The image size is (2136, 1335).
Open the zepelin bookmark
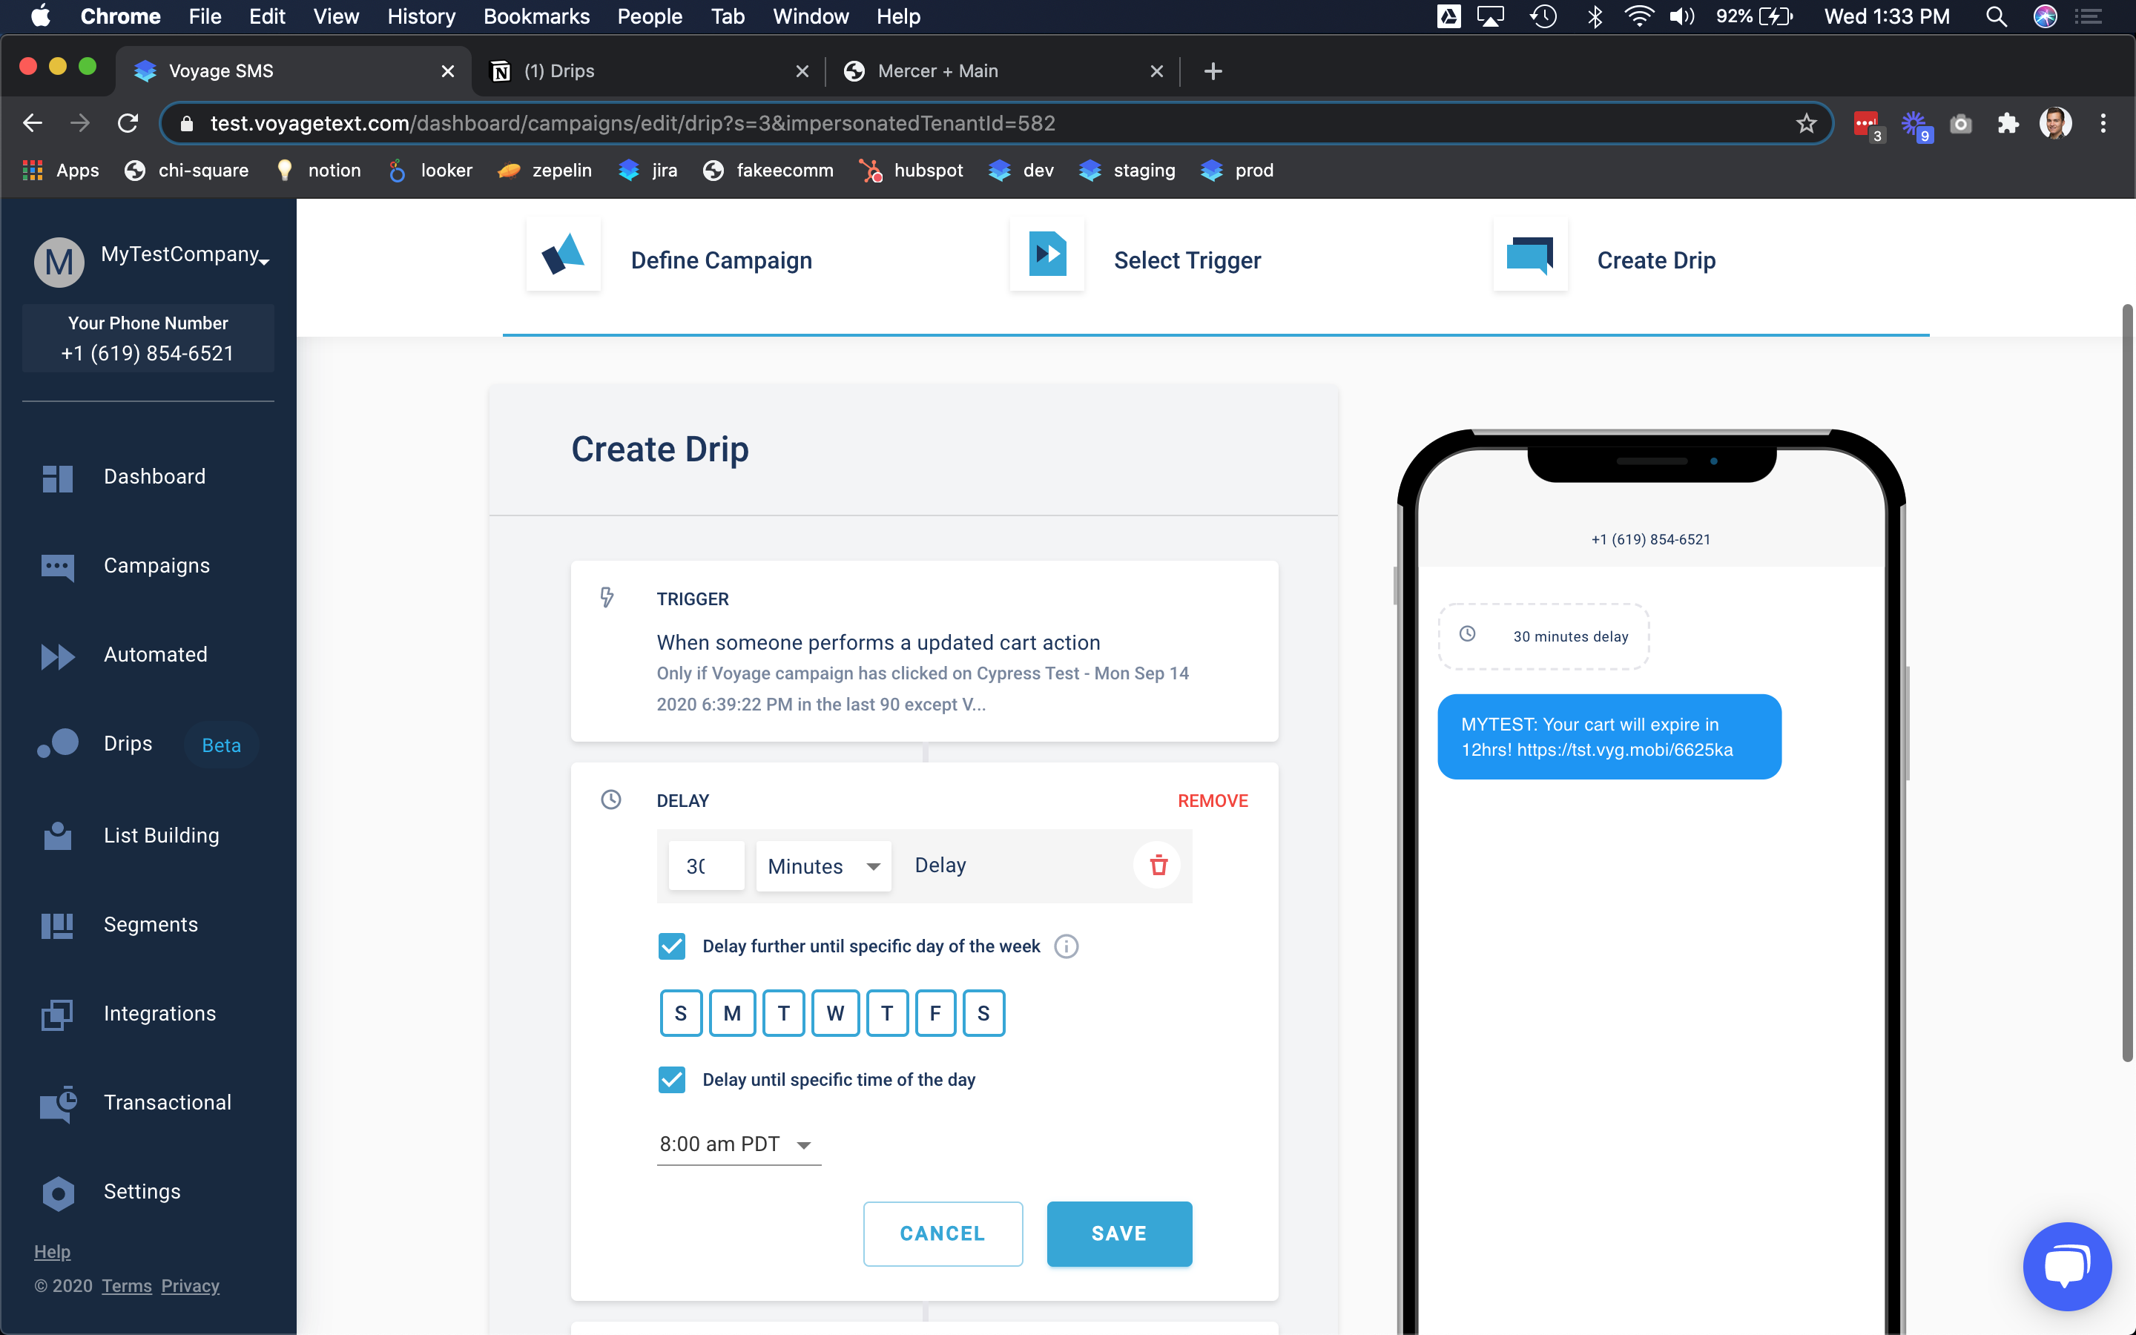[x=544, y=171]
